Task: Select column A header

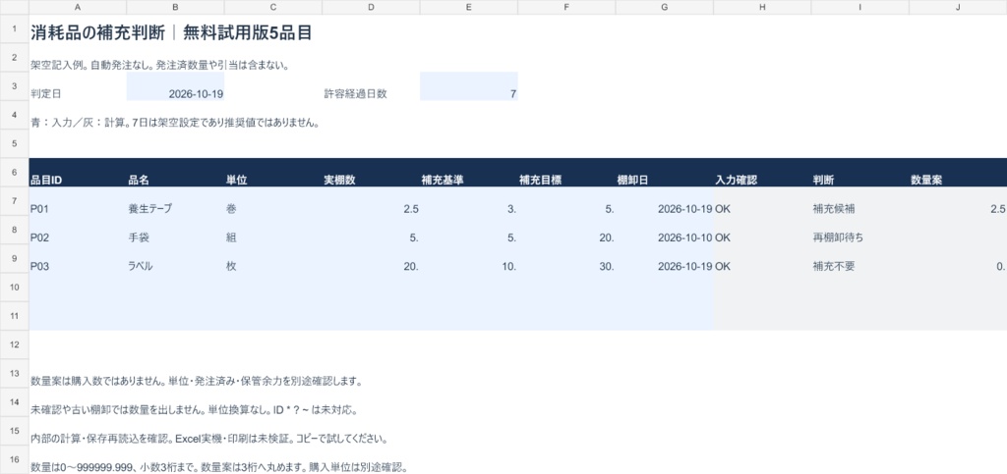Action: [x=78, y=7]
